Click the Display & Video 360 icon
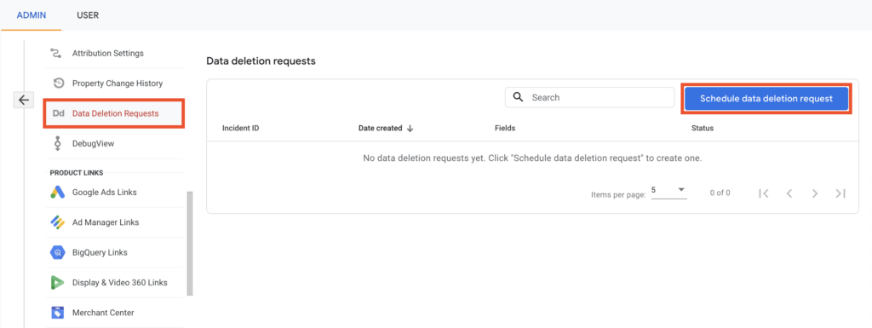This screenshot has height=328, width=872. [x=58, y=282]
